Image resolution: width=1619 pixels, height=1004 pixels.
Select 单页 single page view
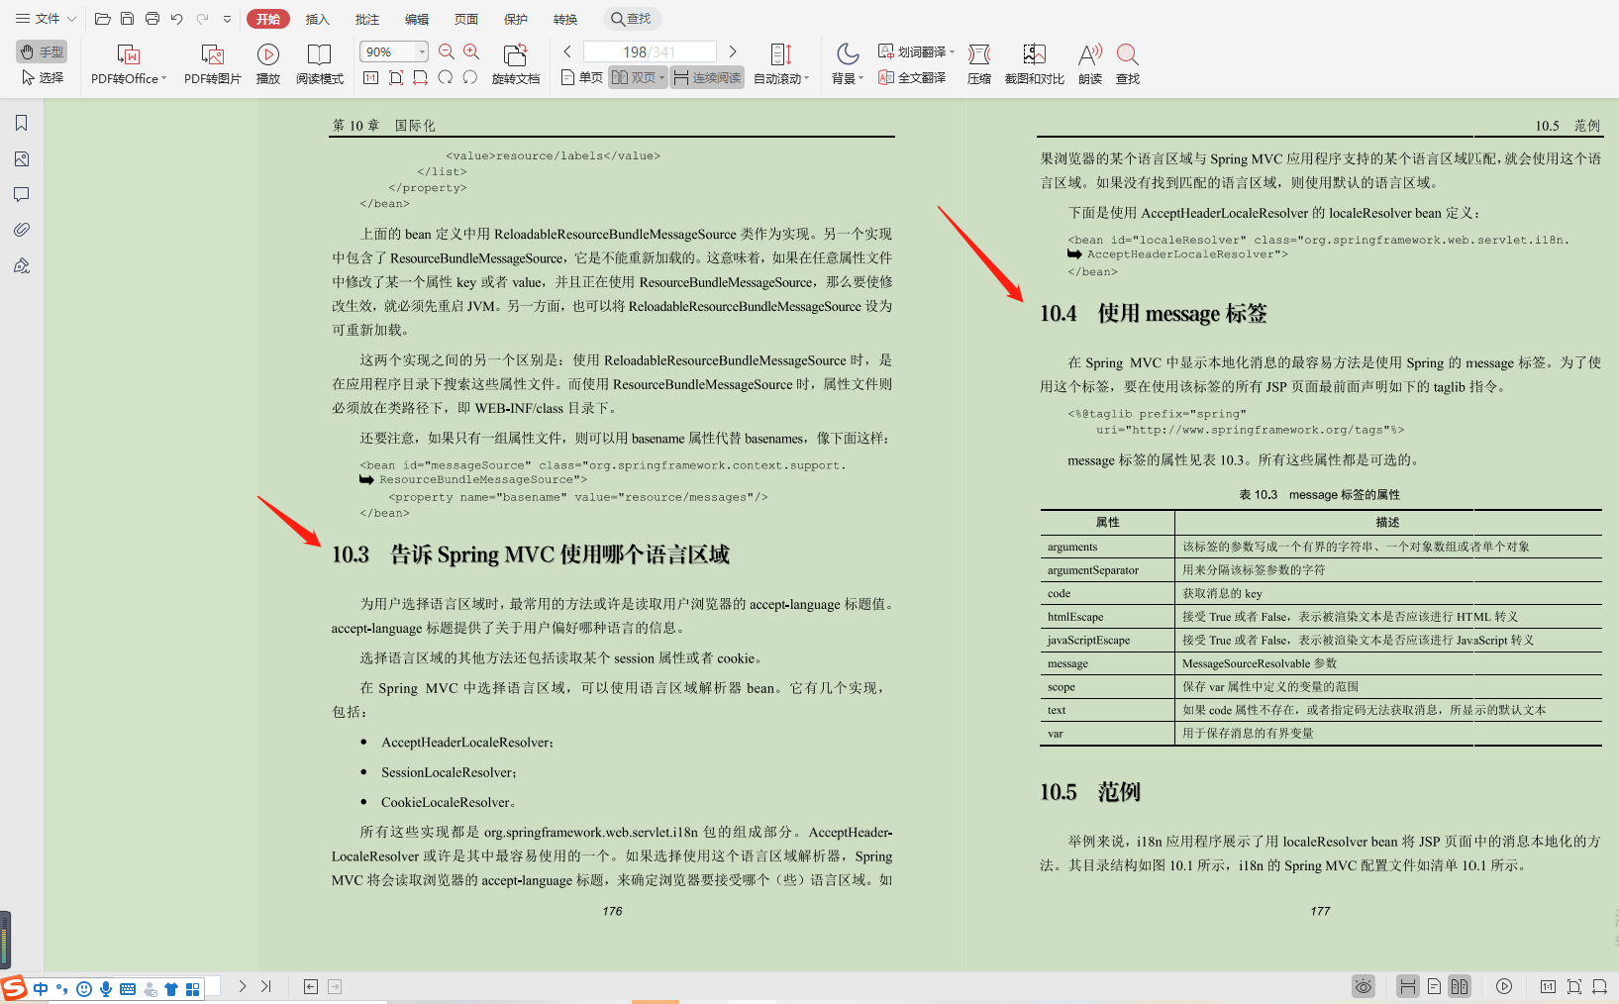[581, 77]
